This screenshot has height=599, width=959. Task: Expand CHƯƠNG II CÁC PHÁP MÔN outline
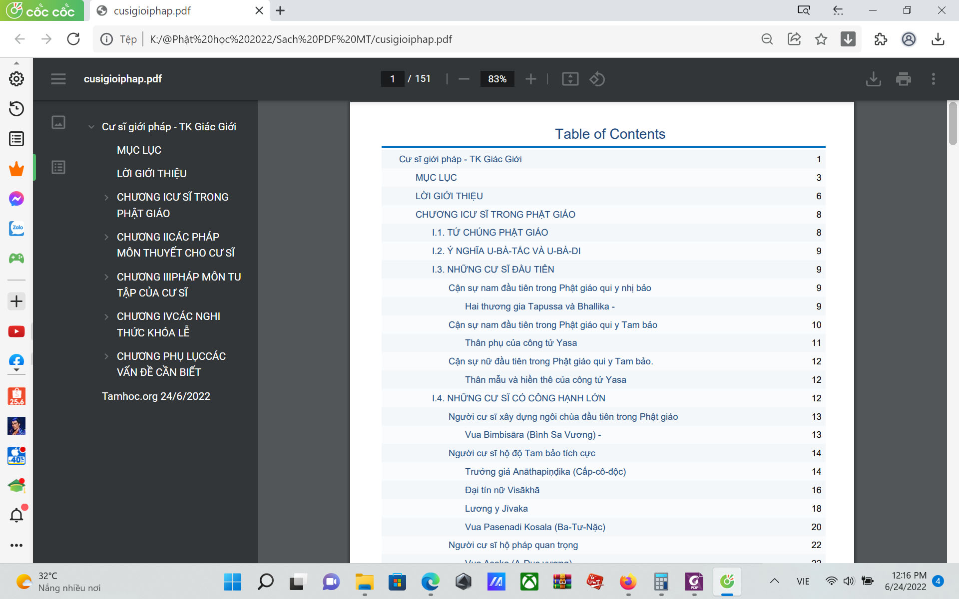106,237
